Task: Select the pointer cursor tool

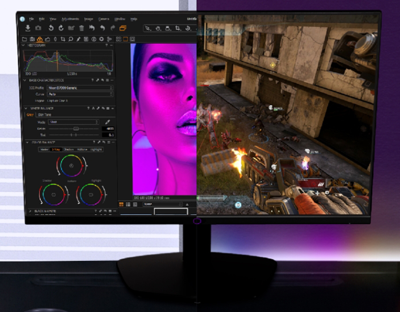Action: tap(148, 28)
